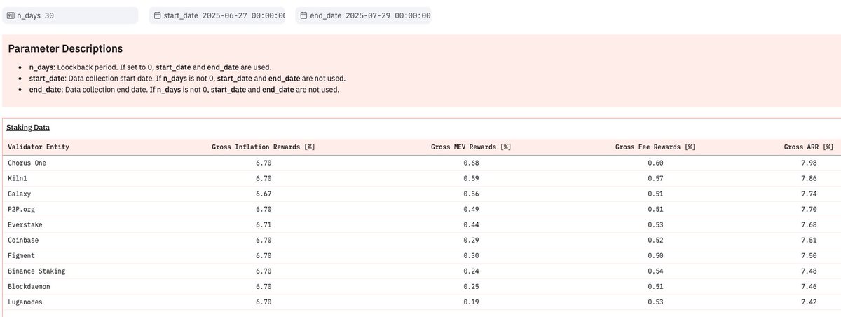Click P2P.org MEV rewards value 0.49
This screenshot has width=841, height=317.
471,209
